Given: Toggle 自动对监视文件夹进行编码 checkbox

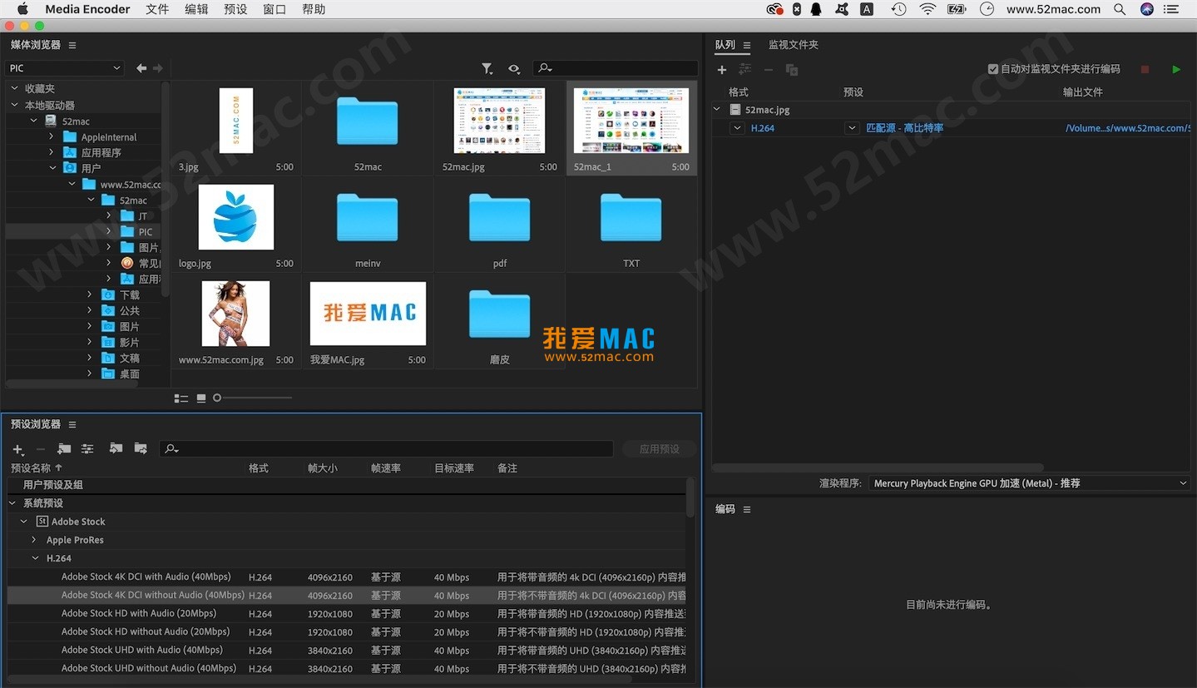Looking at the screenshot, I should pyautogui.click(x=992, y=69).
